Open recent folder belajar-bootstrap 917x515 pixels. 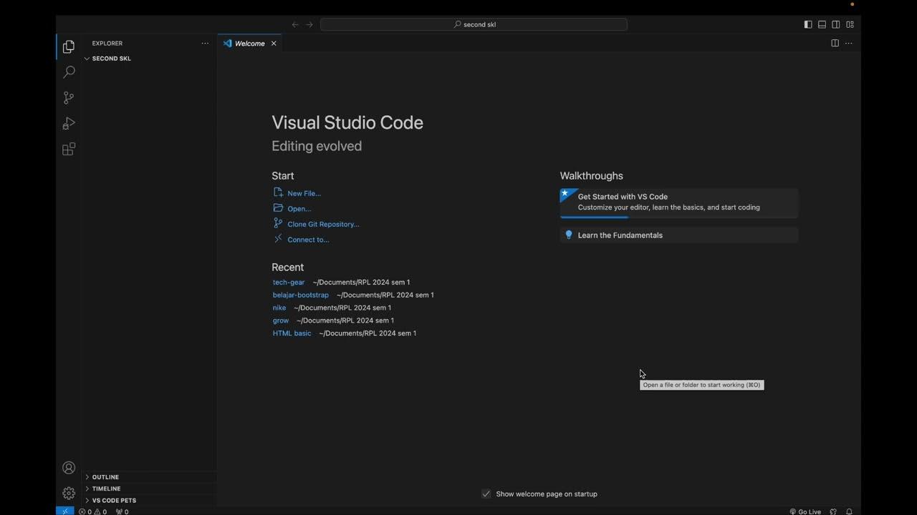pyautogui.click(x=301, y=295)
